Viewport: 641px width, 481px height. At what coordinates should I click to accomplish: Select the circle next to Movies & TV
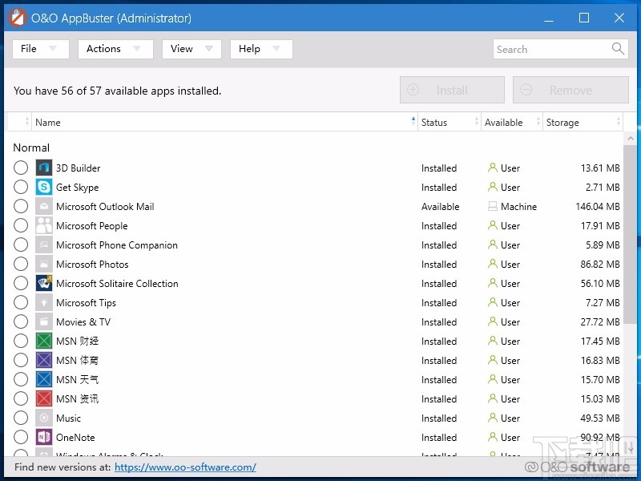tap(21, 321)
